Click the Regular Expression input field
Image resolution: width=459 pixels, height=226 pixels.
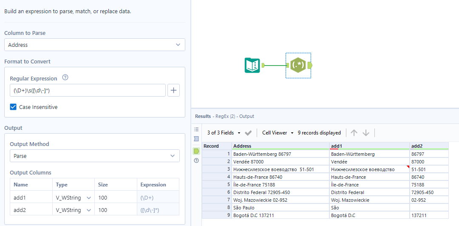coord(88,90)
